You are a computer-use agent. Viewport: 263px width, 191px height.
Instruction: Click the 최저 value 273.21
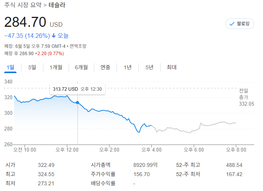pos(46,183)
